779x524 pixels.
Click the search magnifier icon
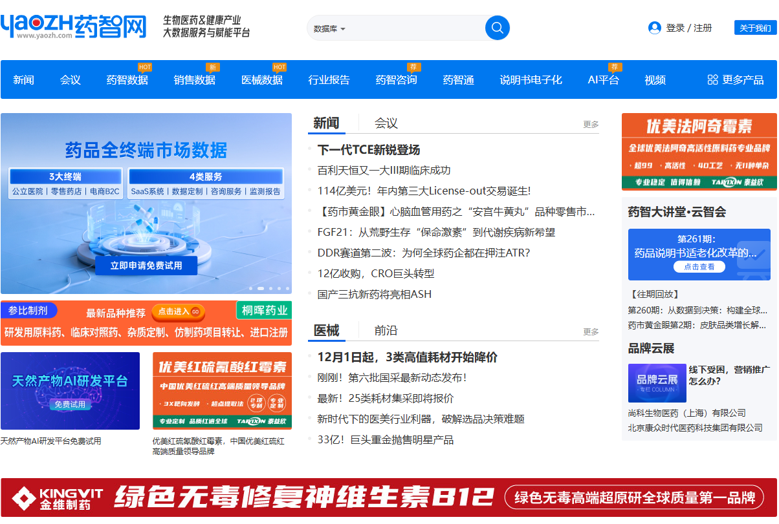497,28
